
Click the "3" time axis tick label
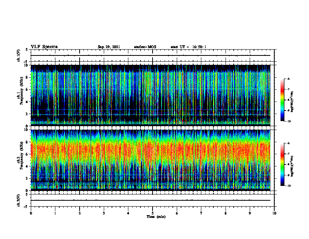click(104, 213)
